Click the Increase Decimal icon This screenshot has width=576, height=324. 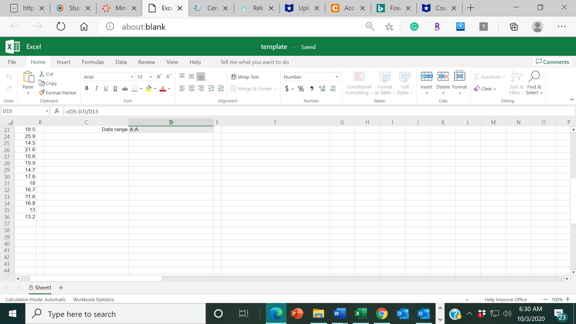click(x=322, y=88)
